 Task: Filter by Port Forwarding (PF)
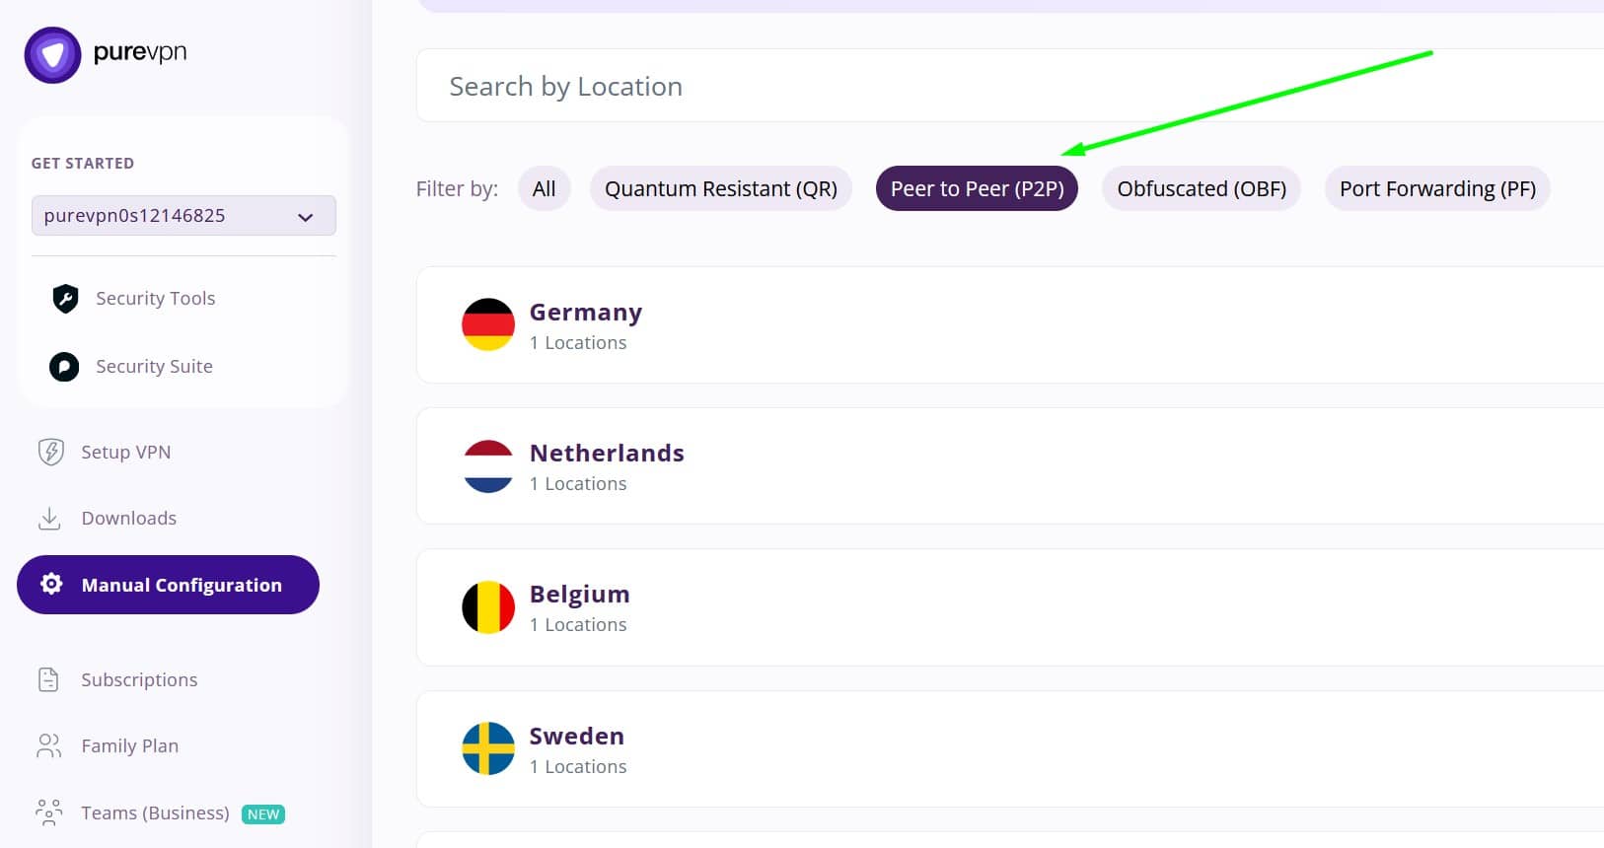click(1437, 188)
